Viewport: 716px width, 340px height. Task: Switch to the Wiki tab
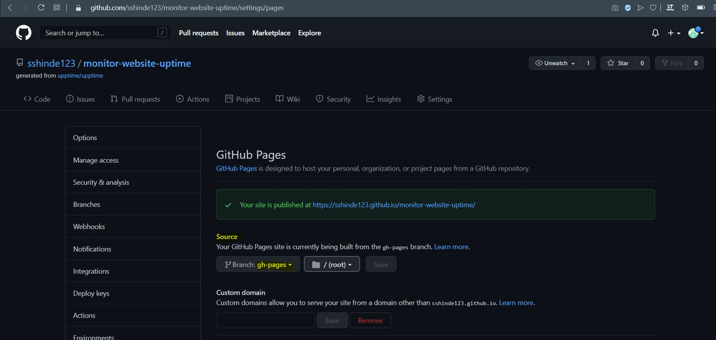[x=288, y=99]
